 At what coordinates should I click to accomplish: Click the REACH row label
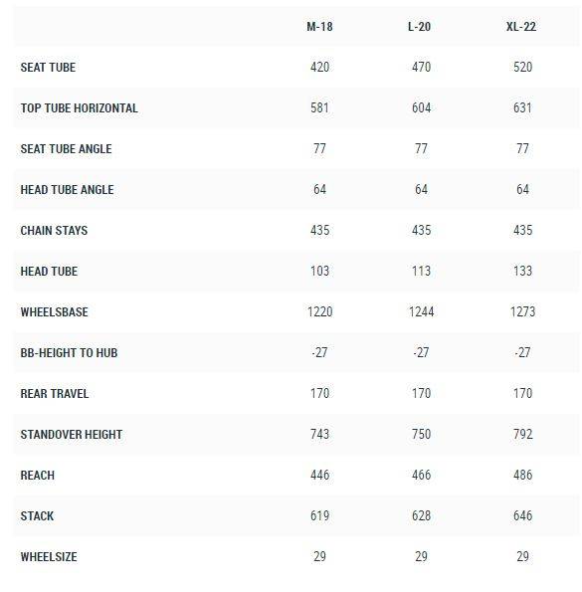pos(38,475)
